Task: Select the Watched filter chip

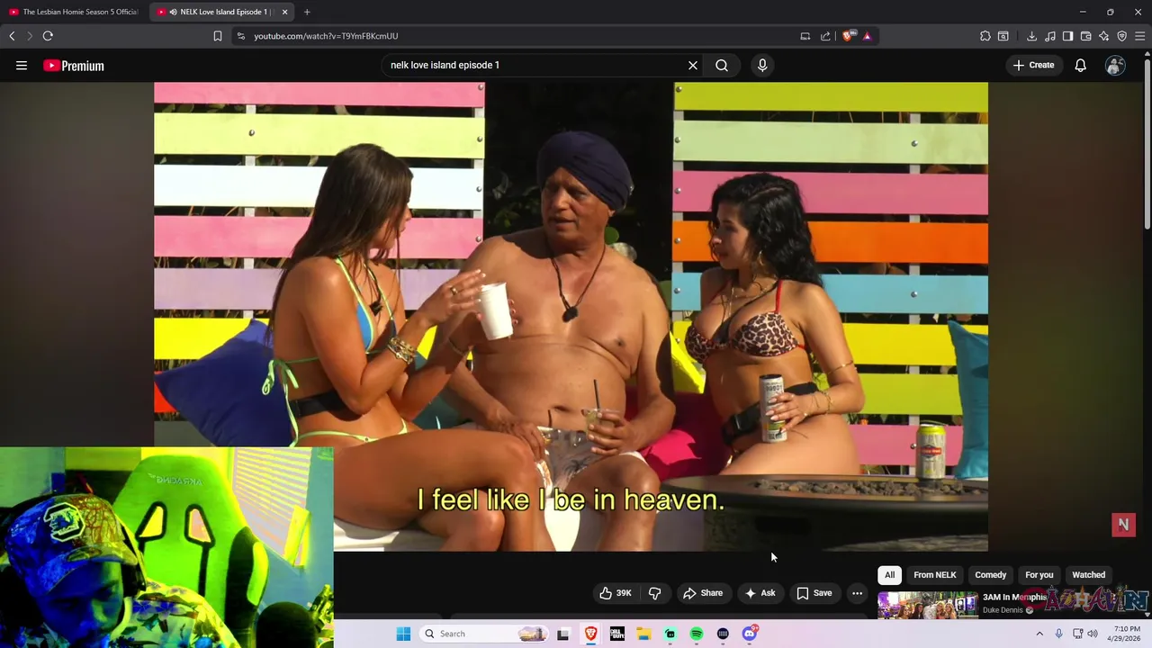Action: tap(1088, 575)
